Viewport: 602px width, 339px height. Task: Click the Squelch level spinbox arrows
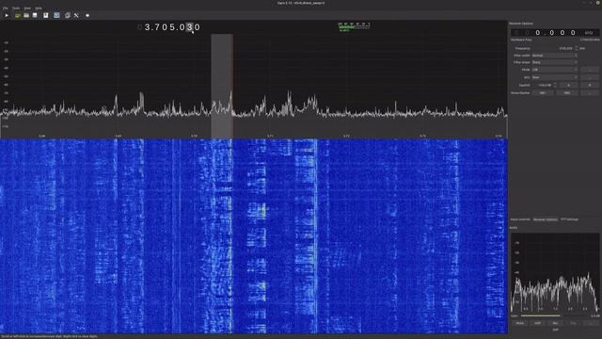(555, 85)
